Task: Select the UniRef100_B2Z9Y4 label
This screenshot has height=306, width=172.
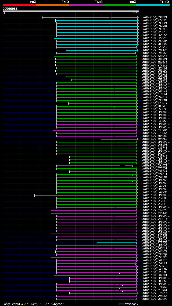Action: (x=154, y=47)
